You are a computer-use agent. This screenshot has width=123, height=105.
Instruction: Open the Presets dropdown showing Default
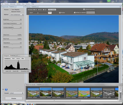coord(16,93)
